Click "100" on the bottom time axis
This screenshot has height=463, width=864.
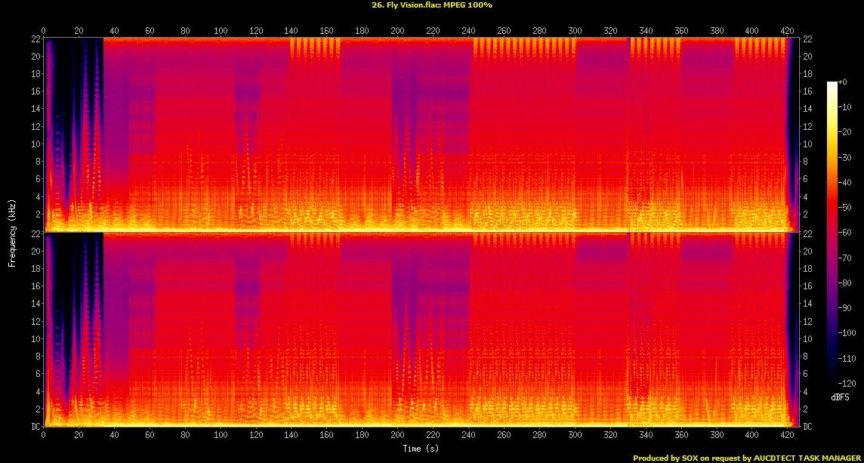click(221, 434)
